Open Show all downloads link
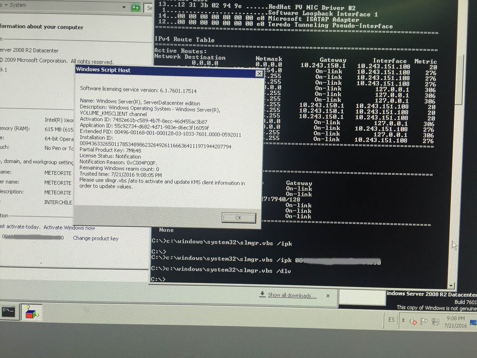The image size is (477, 358). tap(292, 295)
